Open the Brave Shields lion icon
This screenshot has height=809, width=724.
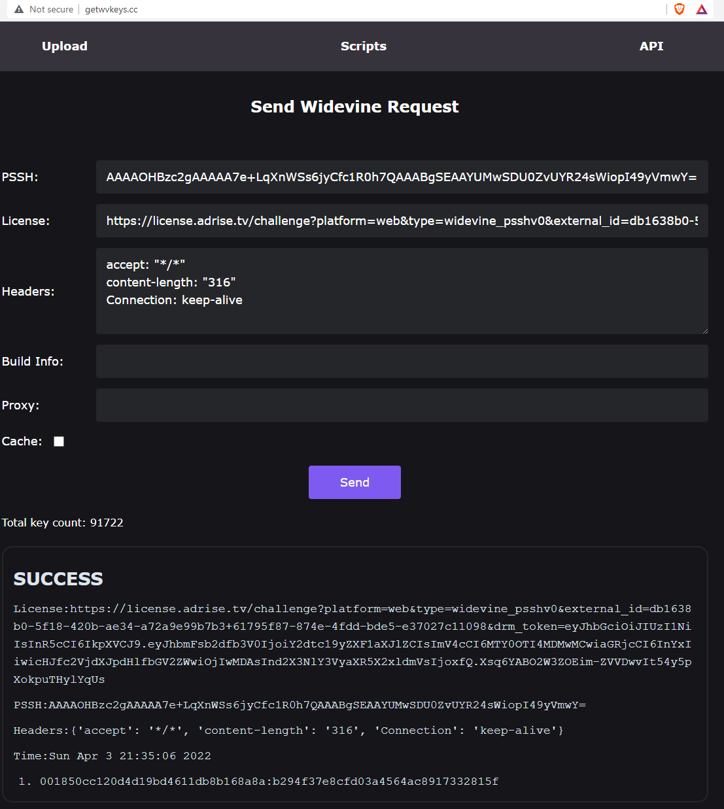tap(680, 9)
